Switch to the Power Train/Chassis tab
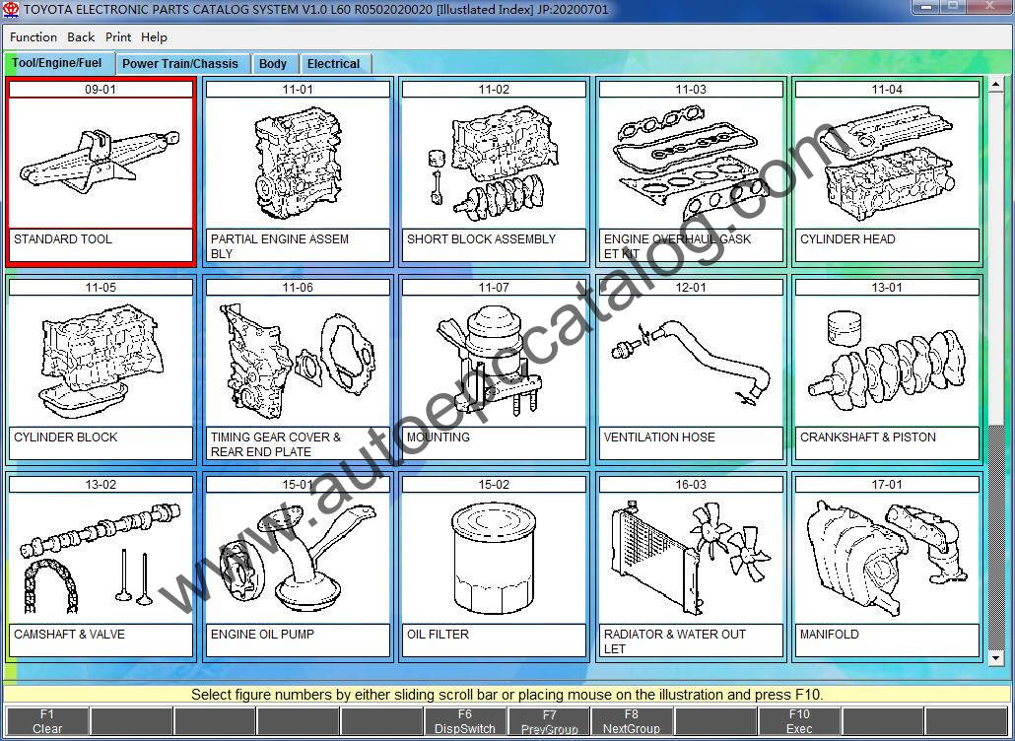 click(180, 63)
